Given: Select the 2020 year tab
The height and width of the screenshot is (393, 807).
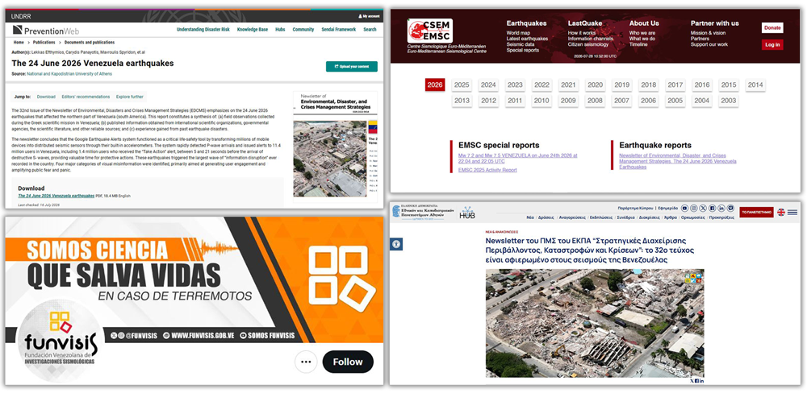Looking at the screenshot, I should tap(595, 85).
